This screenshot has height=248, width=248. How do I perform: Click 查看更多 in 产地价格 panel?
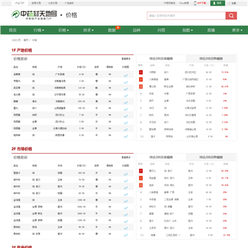pyautogui.click(x=126, y=59)
